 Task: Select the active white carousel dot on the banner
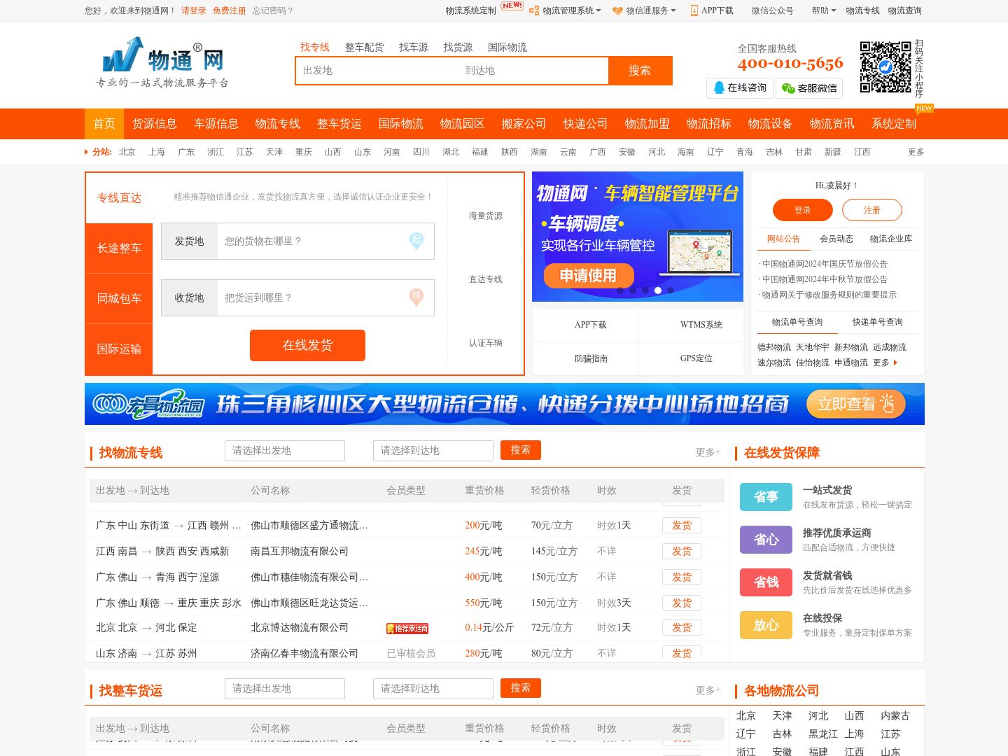658,290
